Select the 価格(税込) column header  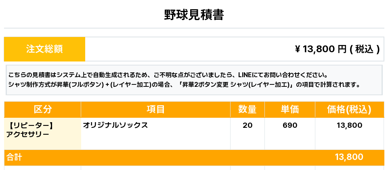[x=349, y=109]
